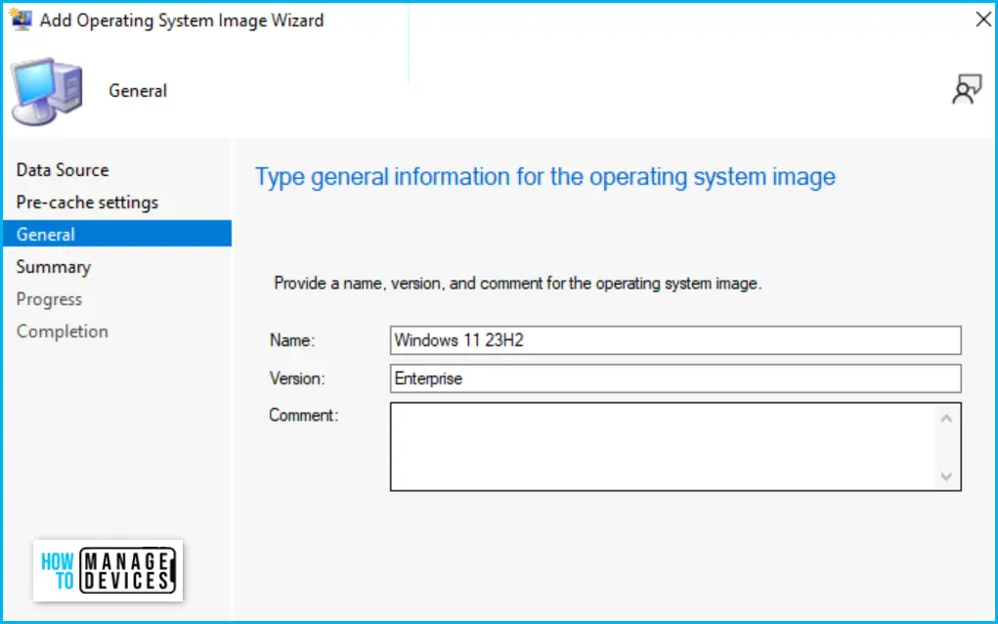The width and height of the screenshot is (998, 624).
Task: Focus the Version field showing Enterprise
Action: click(x=674, y=379)
